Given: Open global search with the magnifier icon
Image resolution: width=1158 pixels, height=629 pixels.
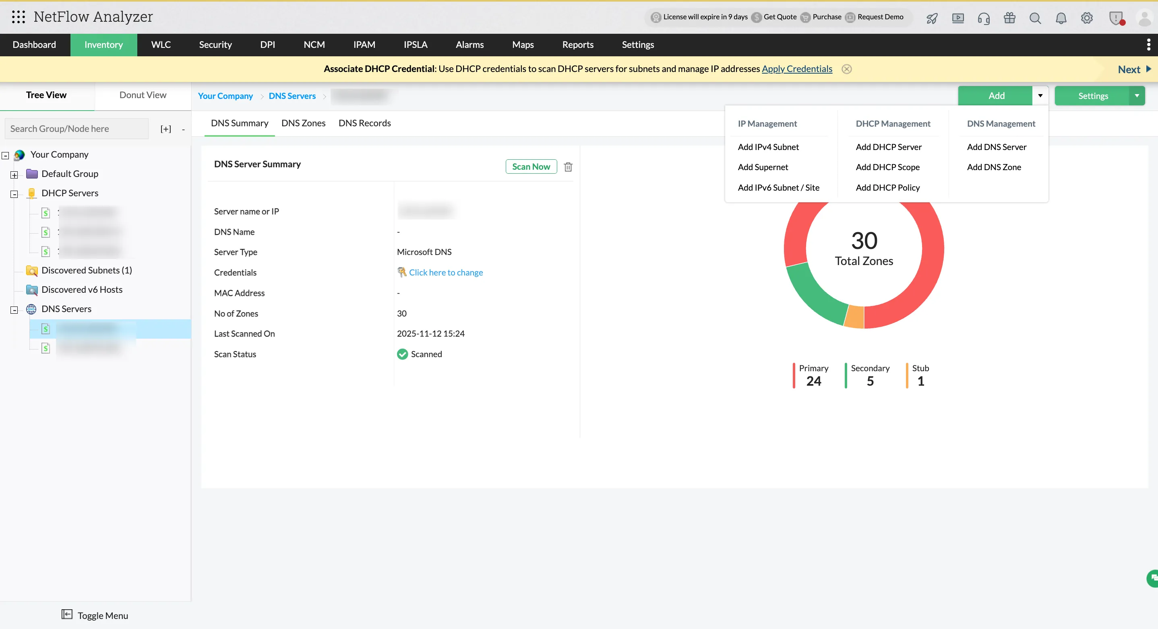Looking at the screenshot, I should (x=1035, y=18).
